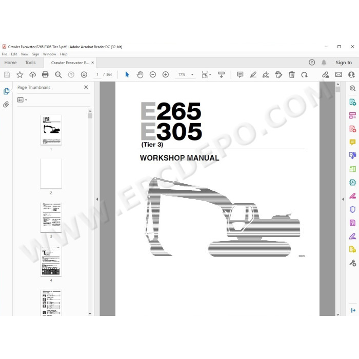Open the Sign menu
Image resolution: width=359 pixels, height=359 pixels.
[35, 54]
